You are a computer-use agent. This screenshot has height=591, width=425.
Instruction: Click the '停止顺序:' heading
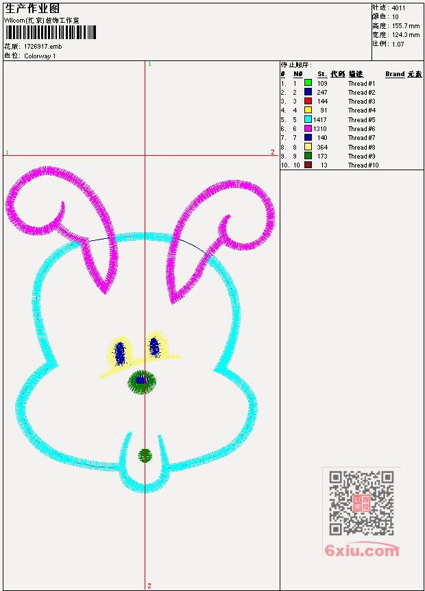(297, 65)
